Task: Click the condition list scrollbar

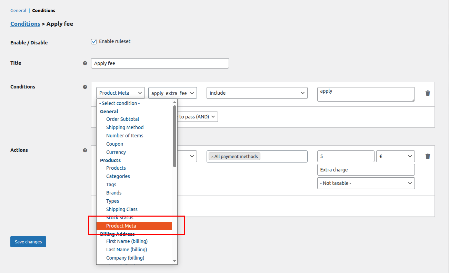Action: 174,138
